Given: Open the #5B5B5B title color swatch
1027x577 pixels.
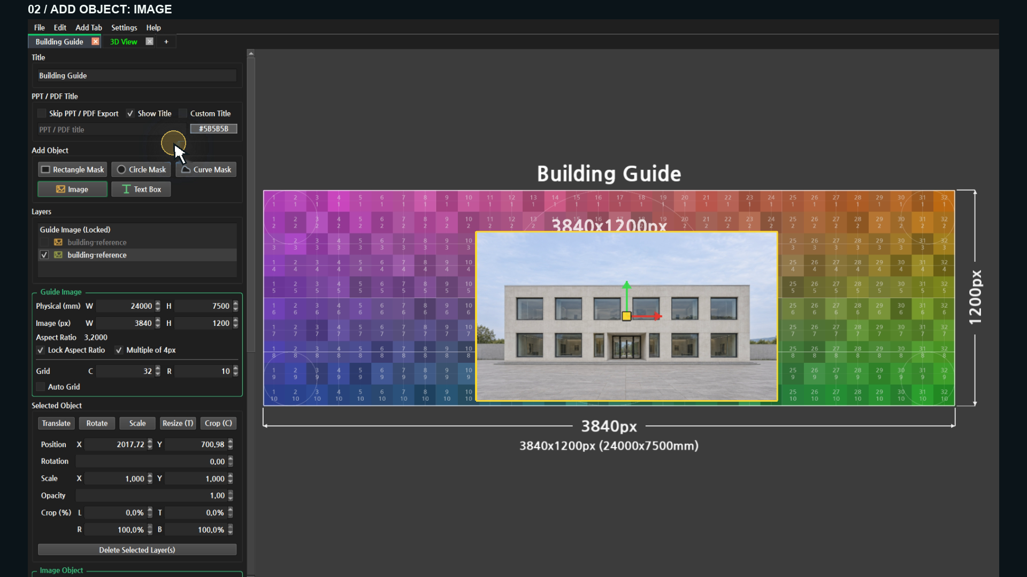Looking at the screenshot, I should [213, 129].
